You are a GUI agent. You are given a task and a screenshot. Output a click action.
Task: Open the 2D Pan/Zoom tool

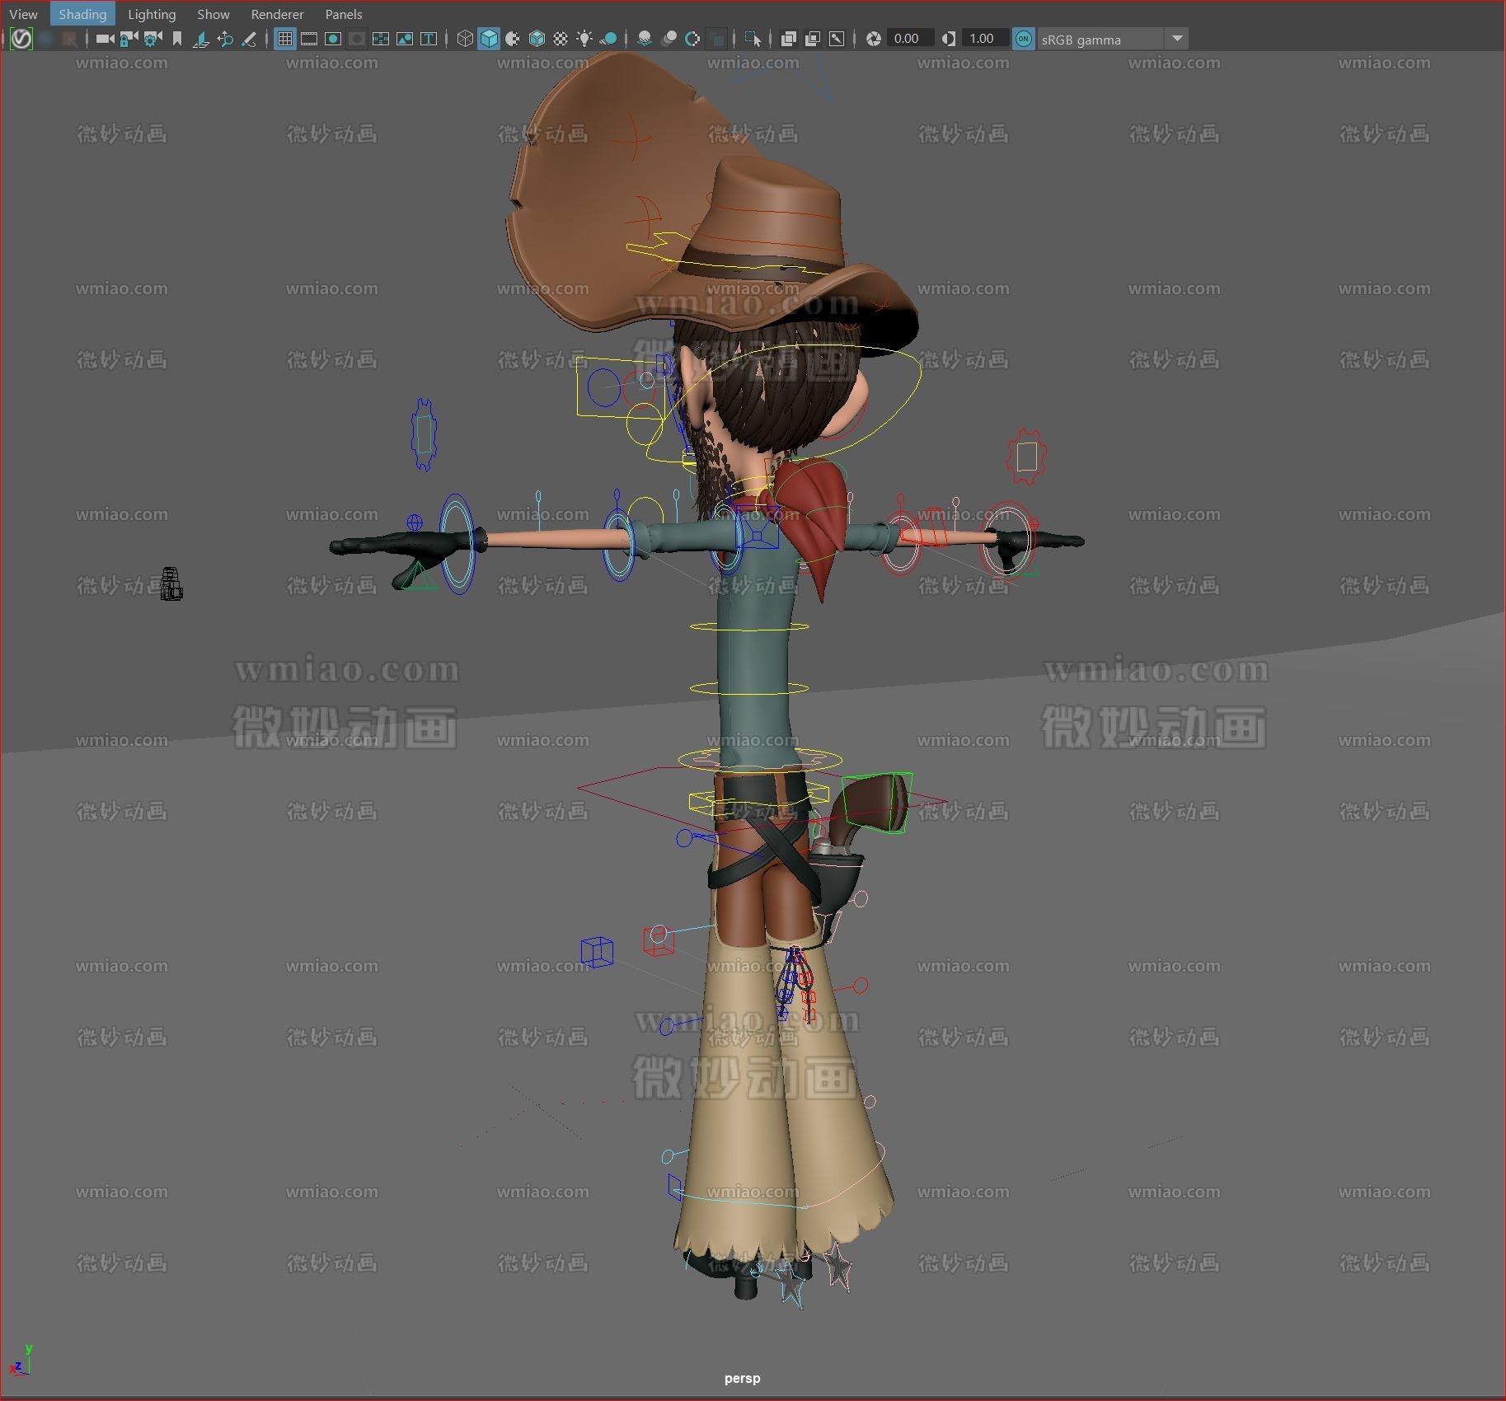click(224, 39)
